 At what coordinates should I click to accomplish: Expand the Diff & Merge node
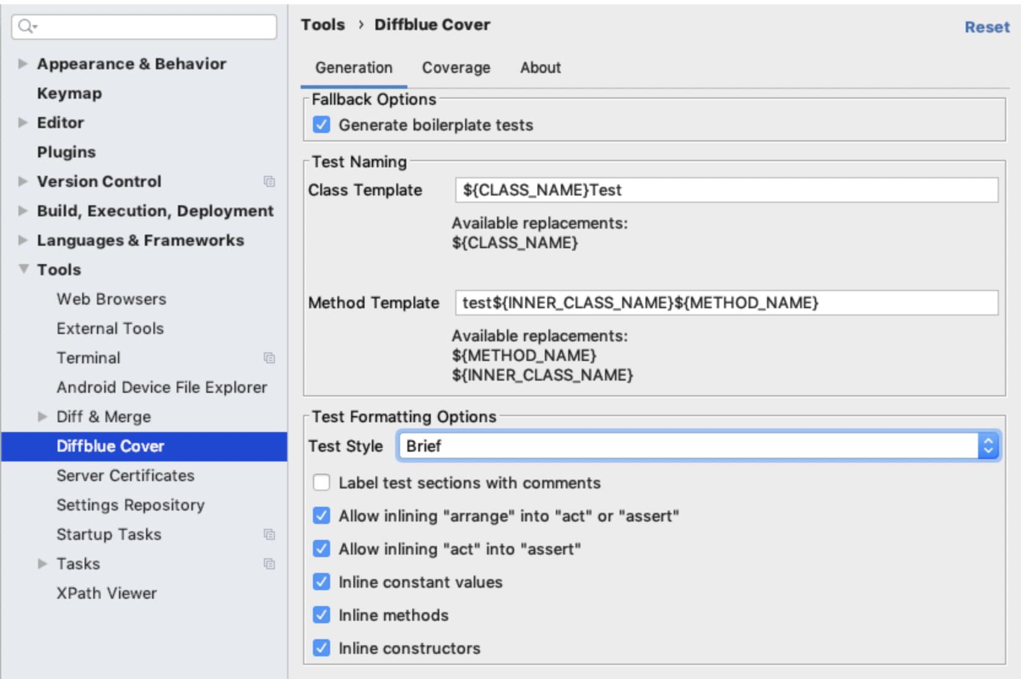(42, 417)
